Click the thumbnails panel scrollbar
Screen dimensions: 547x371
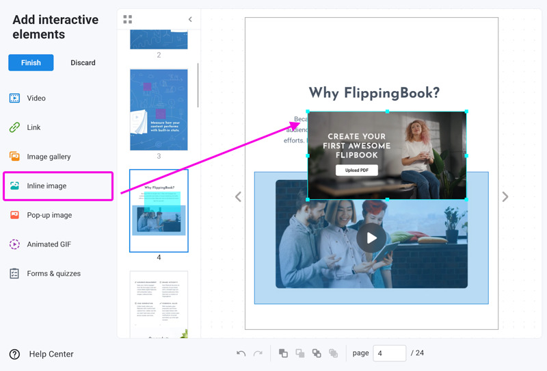tap(198, 85)
